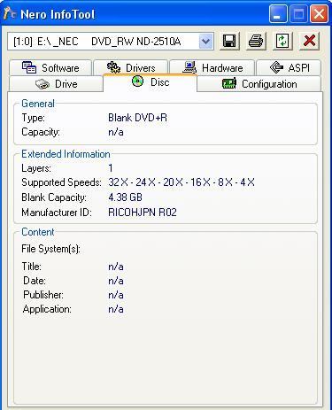Click the Nero InfoTool title bar icon
This screenshot has width=332, height=410.
coord(10,14)
